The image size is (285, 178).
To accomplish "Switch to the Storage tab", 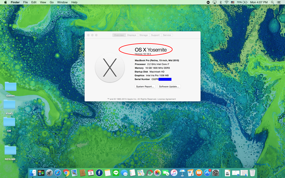I will pyautogui.click(x=144, y=35).
